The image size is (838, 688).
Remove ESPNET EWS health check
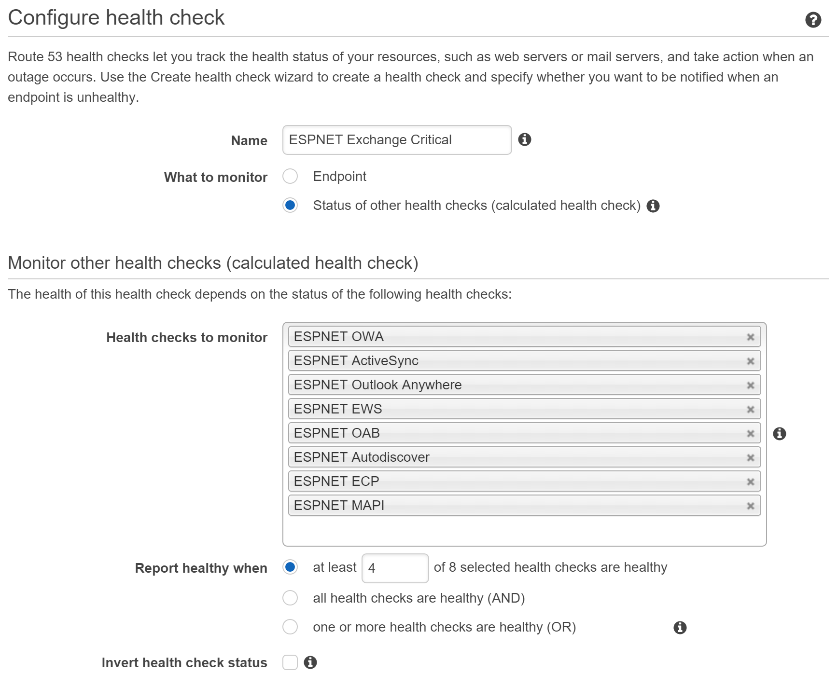[x=751, y=409]
